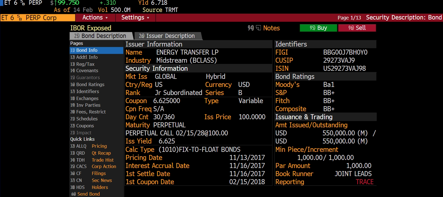Open the CACS Corp Action quick link
The width and height of the screenshot is (443, 197).
click(x=93, y=166)
